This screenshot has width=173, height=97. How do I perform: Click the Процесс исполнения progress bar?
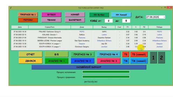pos(106,72)
